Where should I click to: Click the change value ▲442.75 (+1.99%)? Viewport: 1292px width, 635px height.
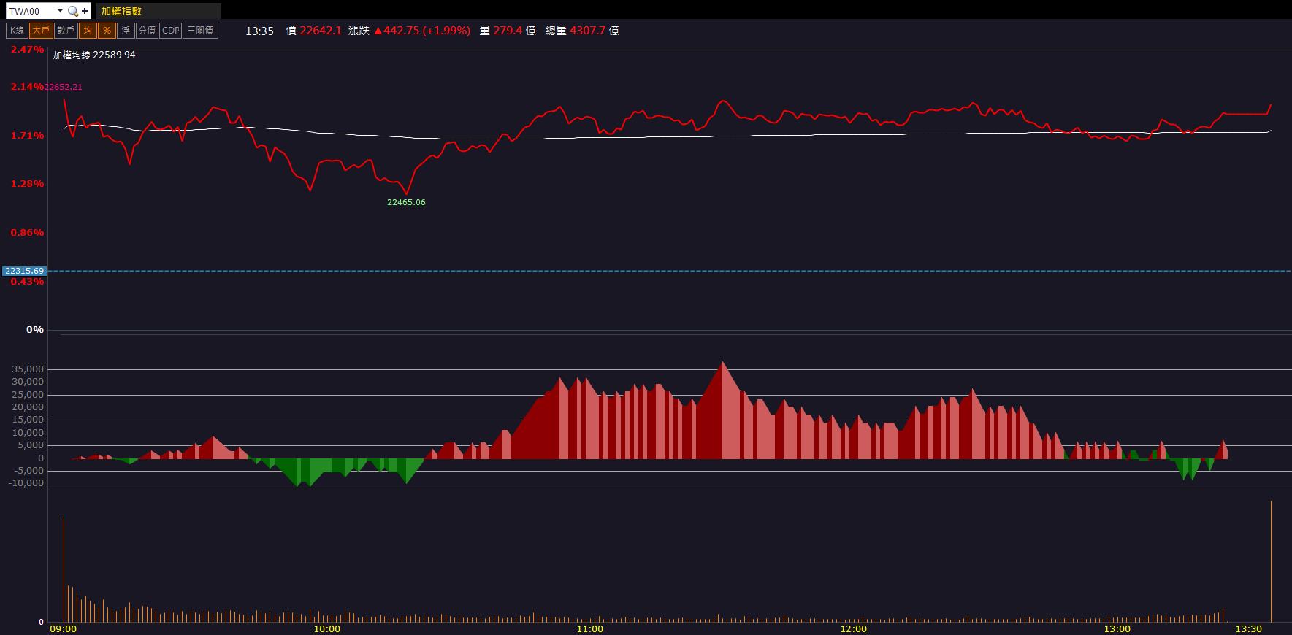pyautogui.click(x=422, y=31)
